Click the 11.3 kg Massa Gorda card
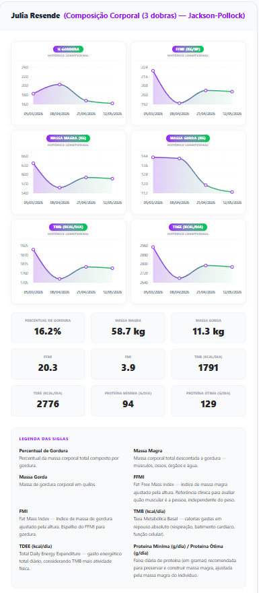The image size is (259, 593). pyautogui.click(x=209, y=328)
